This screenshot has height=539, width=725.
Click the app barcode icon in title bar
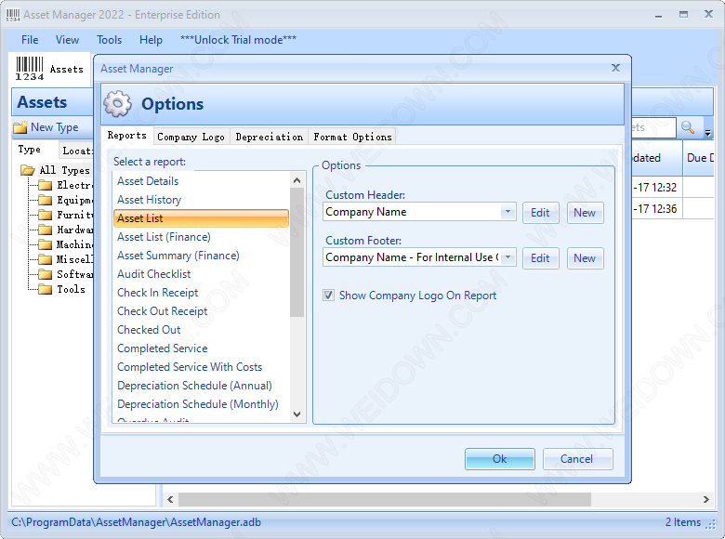(12, 15)
